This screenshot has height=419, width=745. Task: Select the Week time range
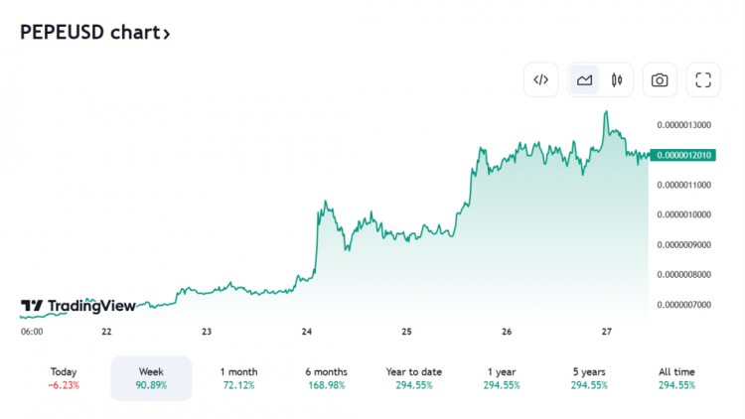[151, 378]
